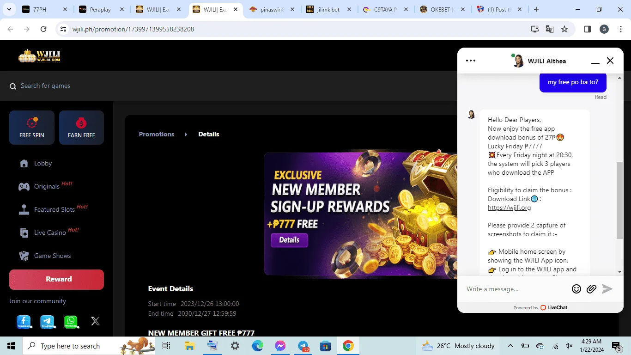The width and height of the screenshot is (631, 355).
Task: Click the muted volume icon in tray
Action: coord(569,346)
